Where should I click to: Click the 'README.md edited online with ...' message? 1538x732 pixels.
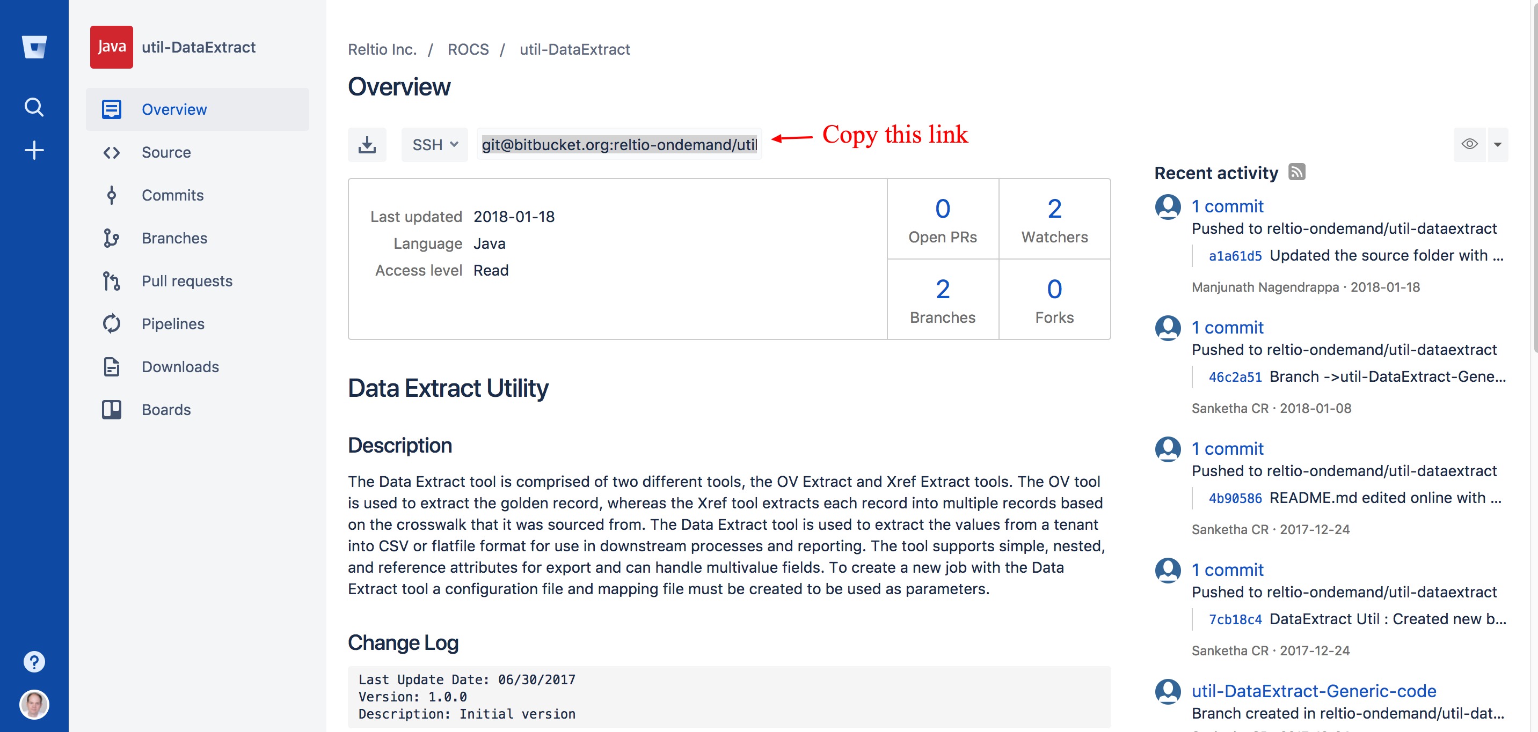coord(1385,498)
